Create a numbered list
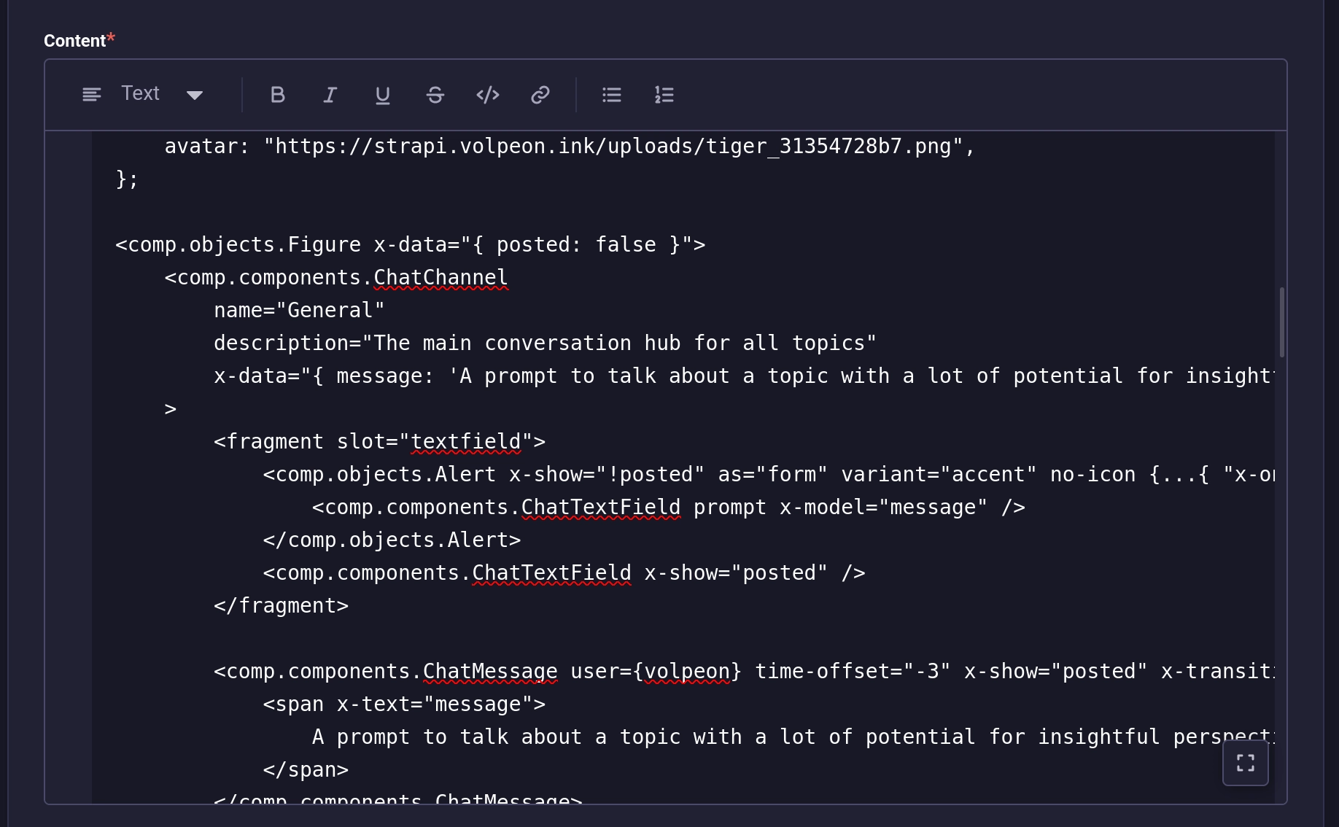This screenshot has height=827, width=1339. [x=664, y=95]
